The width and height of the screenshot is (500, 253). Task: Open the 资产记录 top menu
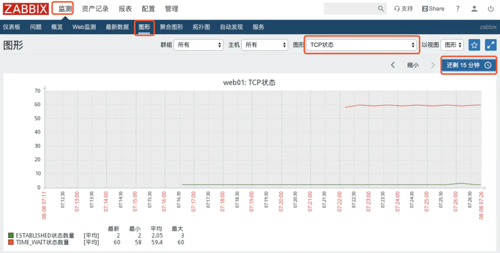pyautogui.click(x=95, y=9)
